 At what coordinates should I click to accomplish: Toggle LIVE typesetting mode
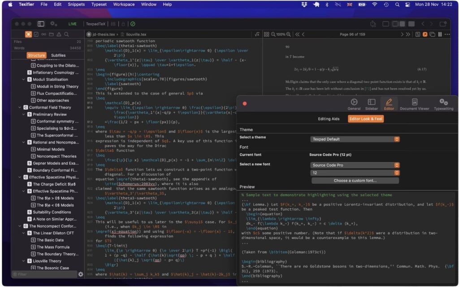tap(72, 24)
